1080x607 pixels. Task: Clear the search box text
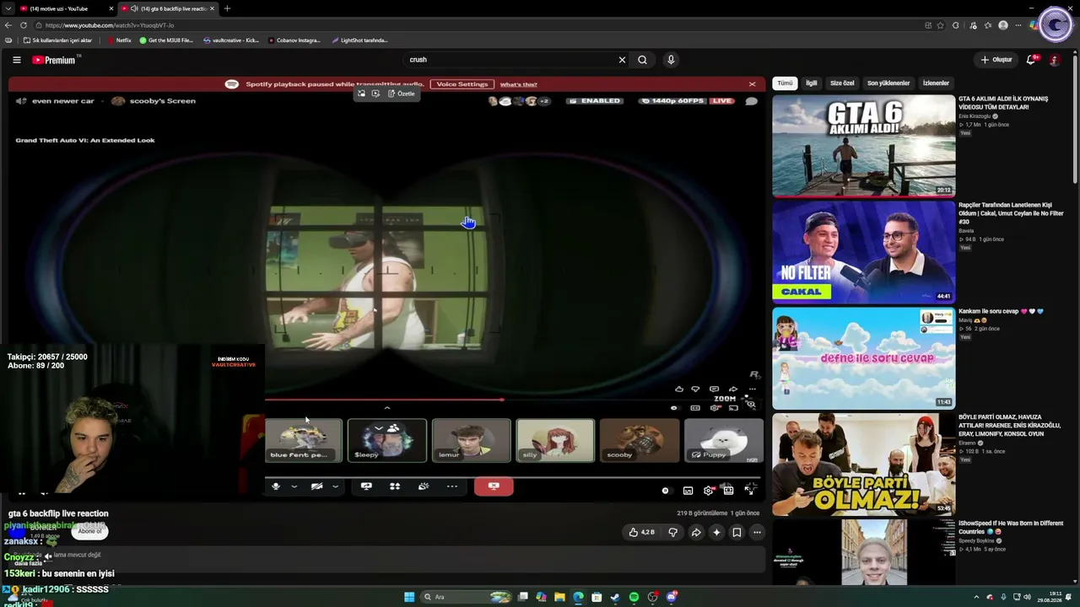[x=622, y=60]
